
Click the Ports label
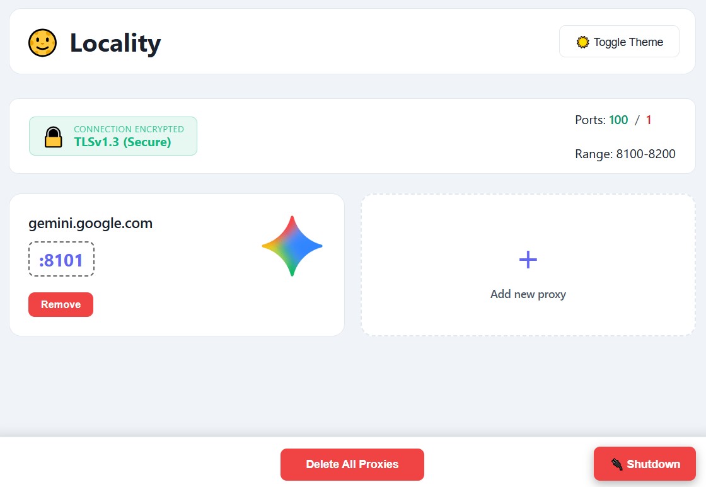[590, 120]
